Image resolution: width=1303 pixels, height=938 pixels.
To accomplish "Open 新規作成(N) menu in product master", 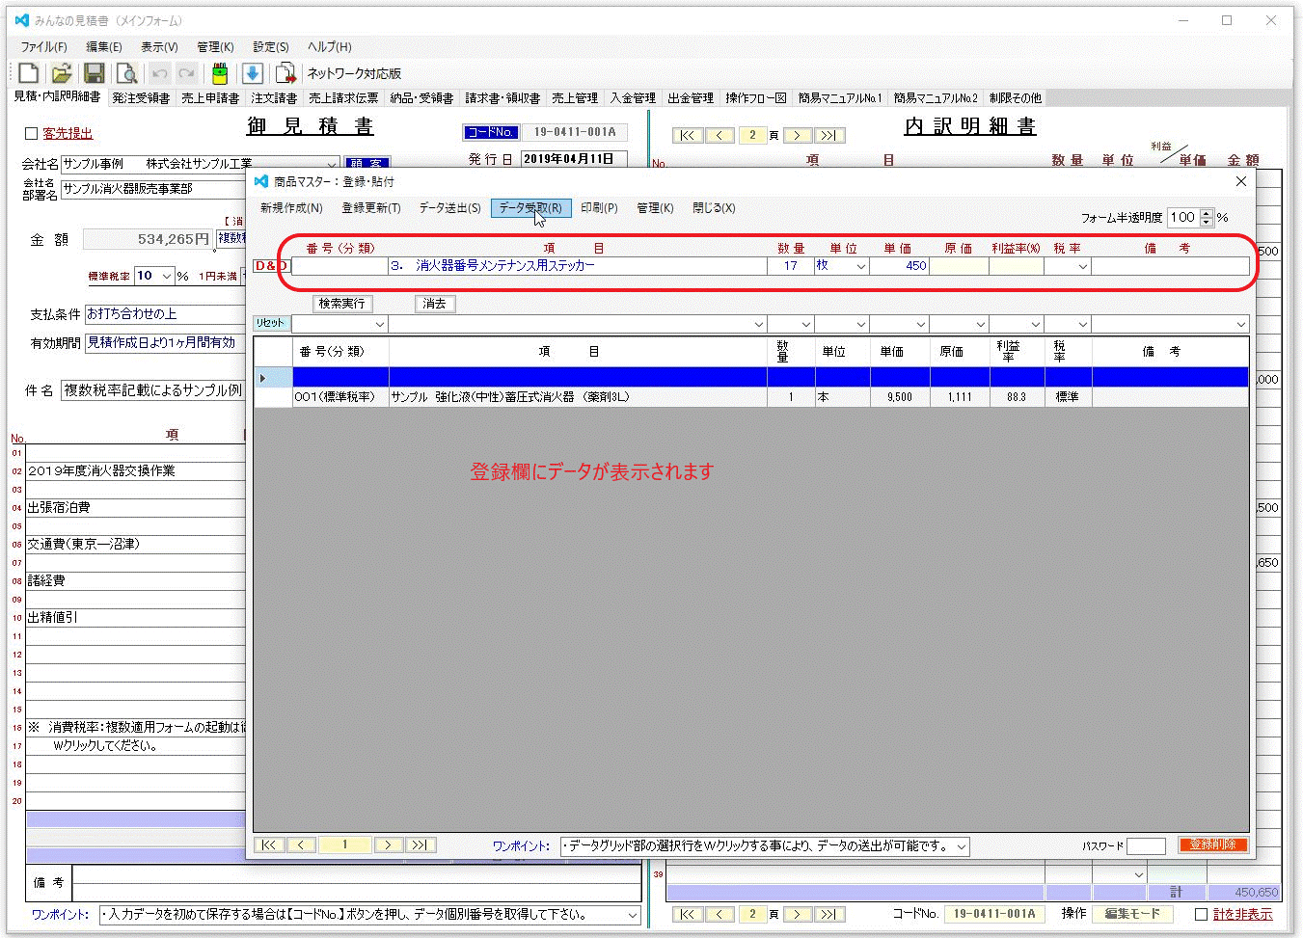I will pos(291,208).
